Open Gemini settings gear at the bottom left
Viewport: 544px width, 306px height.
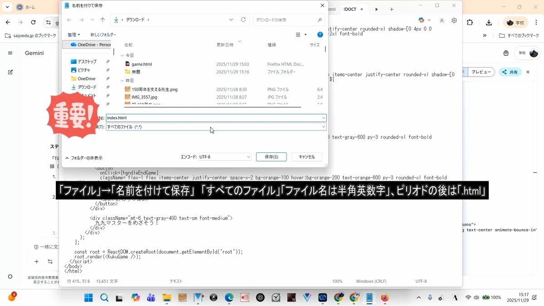[x=10, y=277]
